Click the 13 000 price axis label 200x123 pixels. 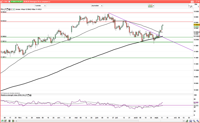pos(196,11)
